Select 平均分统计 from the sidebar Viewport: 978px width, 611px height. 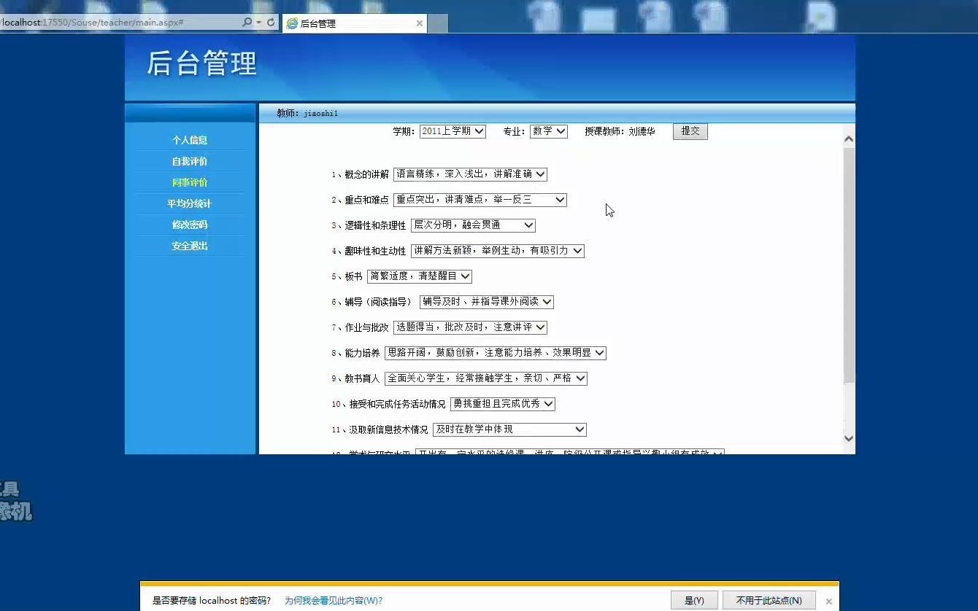(188, 203)
